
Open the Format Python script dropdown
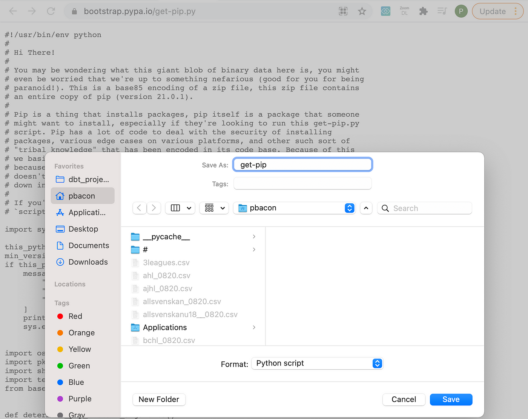[317, 363]
